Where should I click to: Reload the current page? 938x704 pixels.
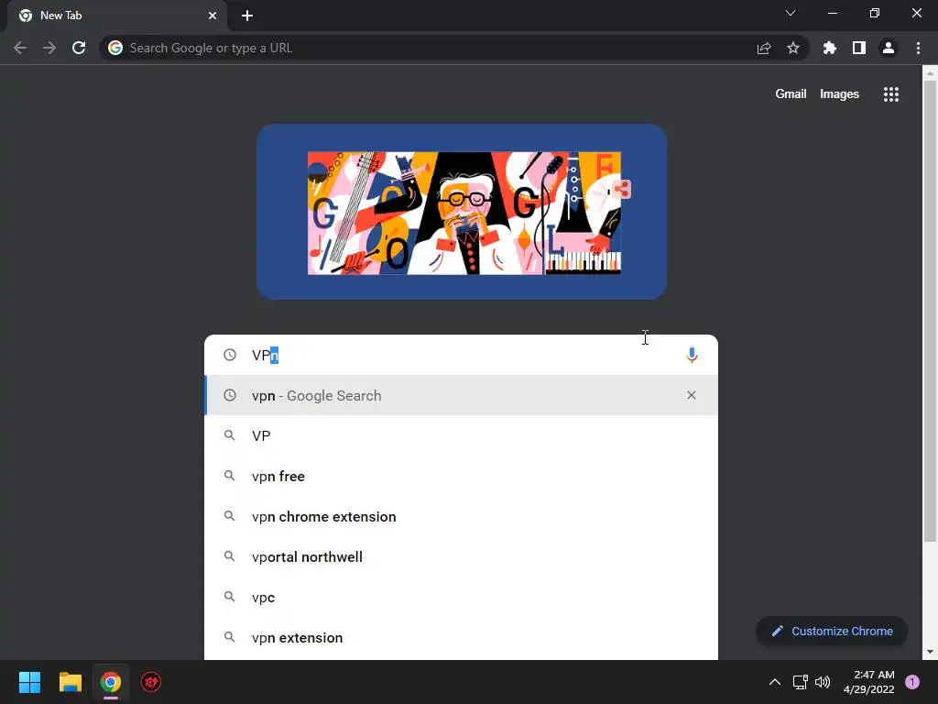tap(79, 48)
